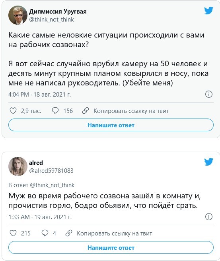Like the tweet with 2,9 тыс. likes
Screen dimensions: 220x261
click(x=13, y=111)
